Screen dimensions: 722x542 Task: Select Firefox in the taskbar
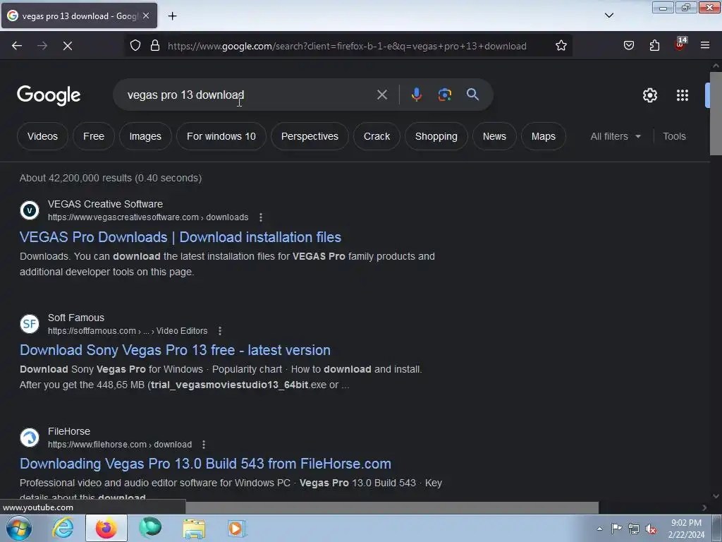pyautogui.click(x=106, y=528)
